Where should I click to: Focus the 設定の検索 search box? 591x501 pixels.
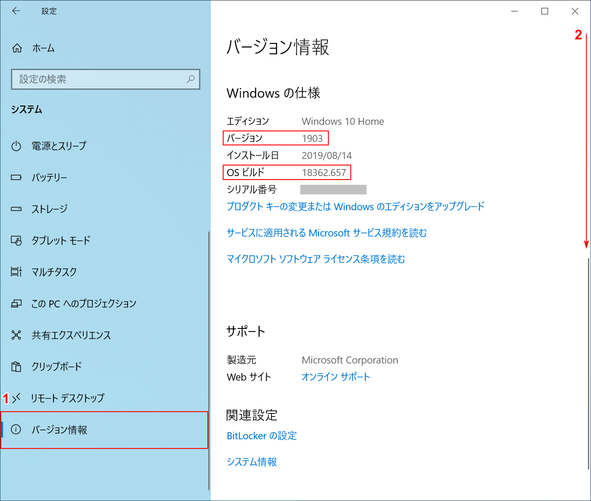(101, 79)
